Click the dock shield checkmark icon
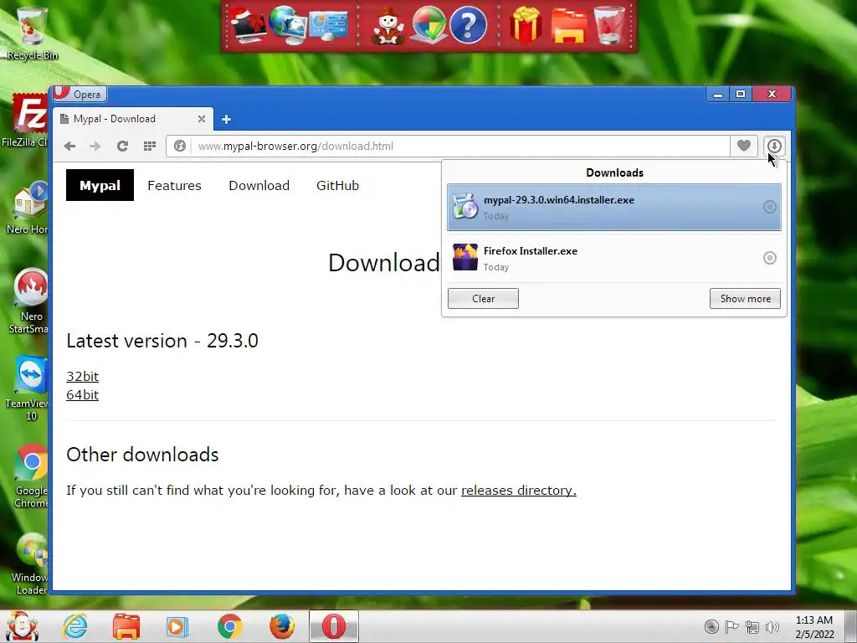The width and height of the screenshot is (857, 643). tap(428, 25)
